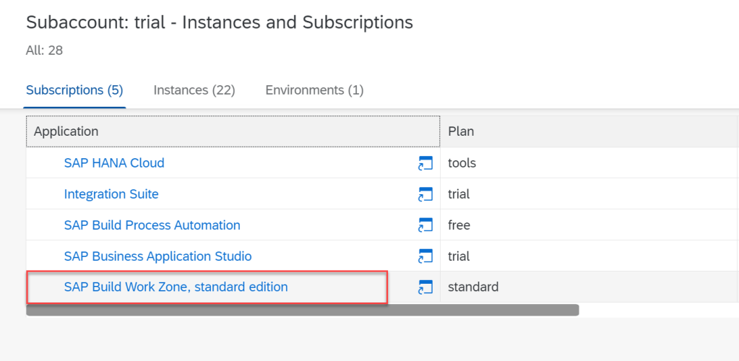This screenshot has height=361, width=739.
Task: Open the SAP HANA Cloud application link
Action: tap(114, 163)
